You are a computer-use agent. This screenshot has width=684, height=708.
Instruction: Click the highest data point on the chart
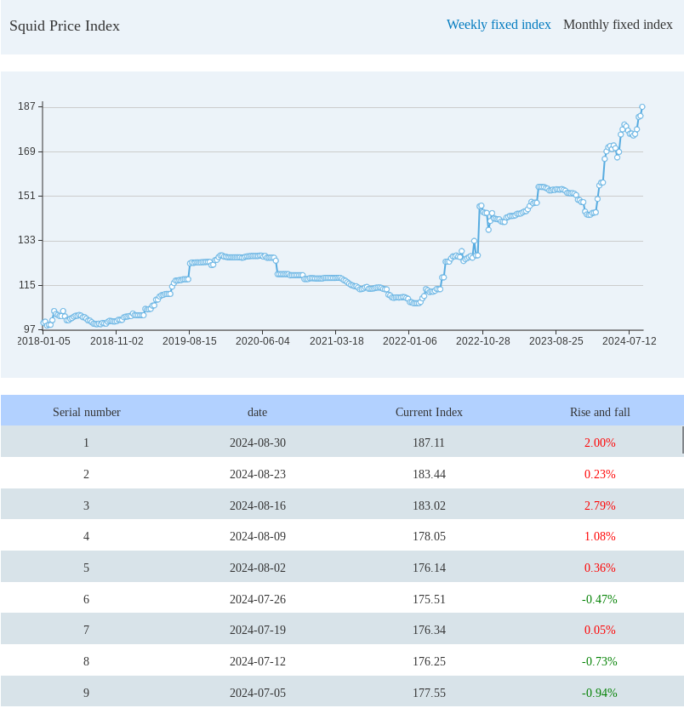click(x=642, y=107)
